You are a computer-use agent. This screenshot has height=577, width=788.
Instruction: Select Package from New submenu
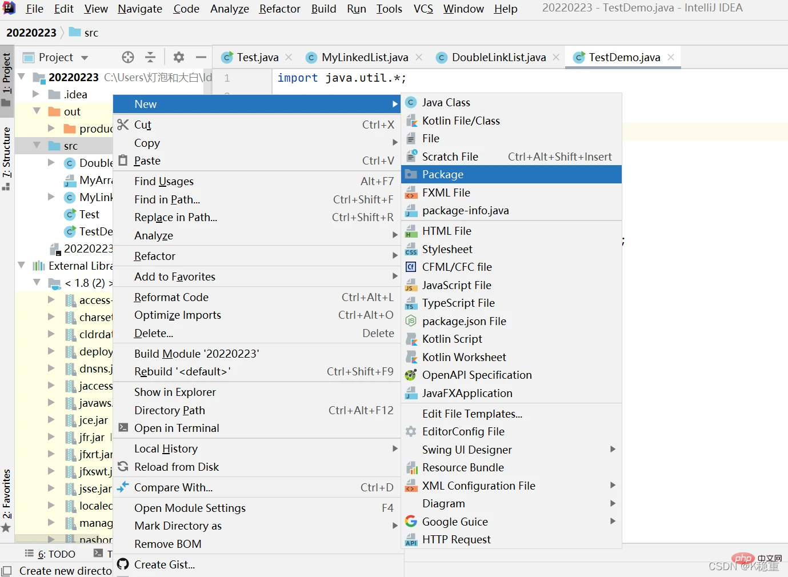pyautogui.click(x=443, y=175)
